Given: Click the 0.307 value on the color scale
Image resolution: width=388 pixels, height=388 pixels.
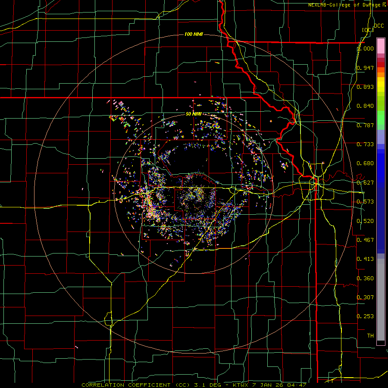Looking at the screenshot, I should tap(365, 297).
